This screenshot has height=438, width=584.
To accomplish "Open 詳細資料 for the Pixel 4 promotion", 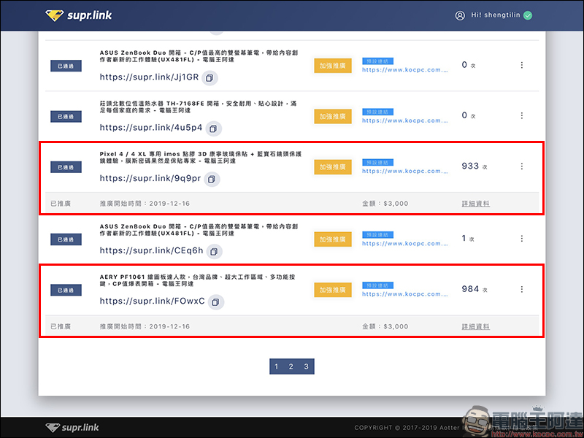I will click(476, 203).
